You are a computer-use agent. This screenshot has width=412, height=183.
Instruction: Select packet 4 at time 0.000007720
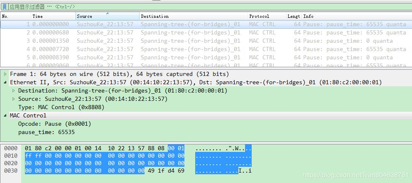click(x=206, y=49)
